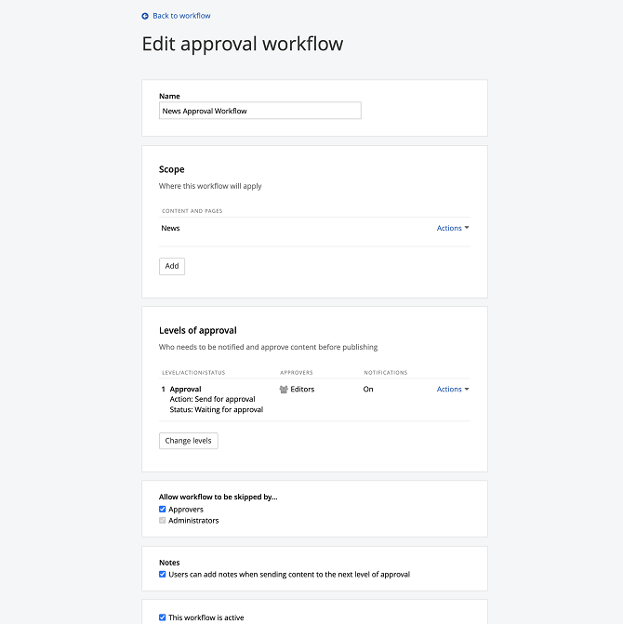
Task: Open Actions dropdown for News scope
Action: [x=453, y=228]
